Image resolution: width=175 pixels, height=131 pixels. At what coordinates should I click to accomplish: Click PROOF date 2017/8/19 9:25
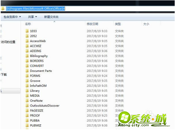97,116
